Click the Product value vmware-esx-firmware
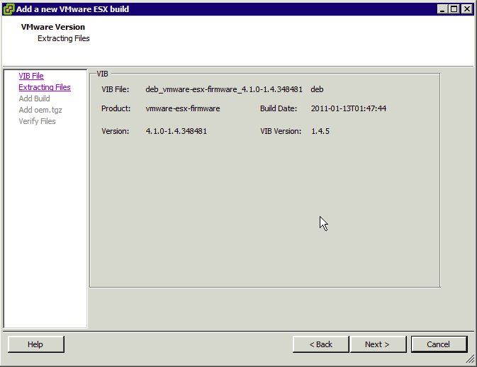 (x=182, y=108)
